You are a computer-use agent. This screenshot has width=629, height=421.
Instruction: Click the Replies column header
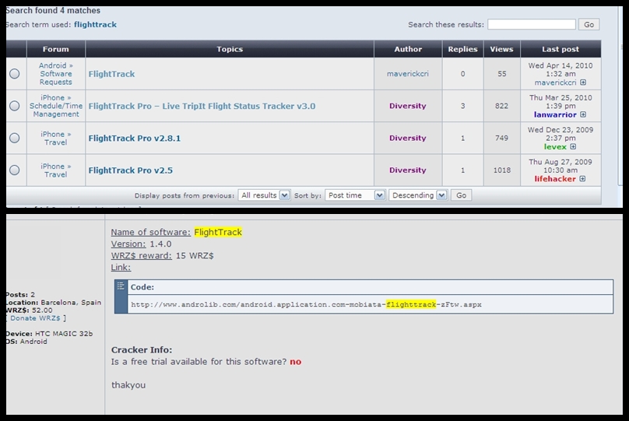pos(462,49)
